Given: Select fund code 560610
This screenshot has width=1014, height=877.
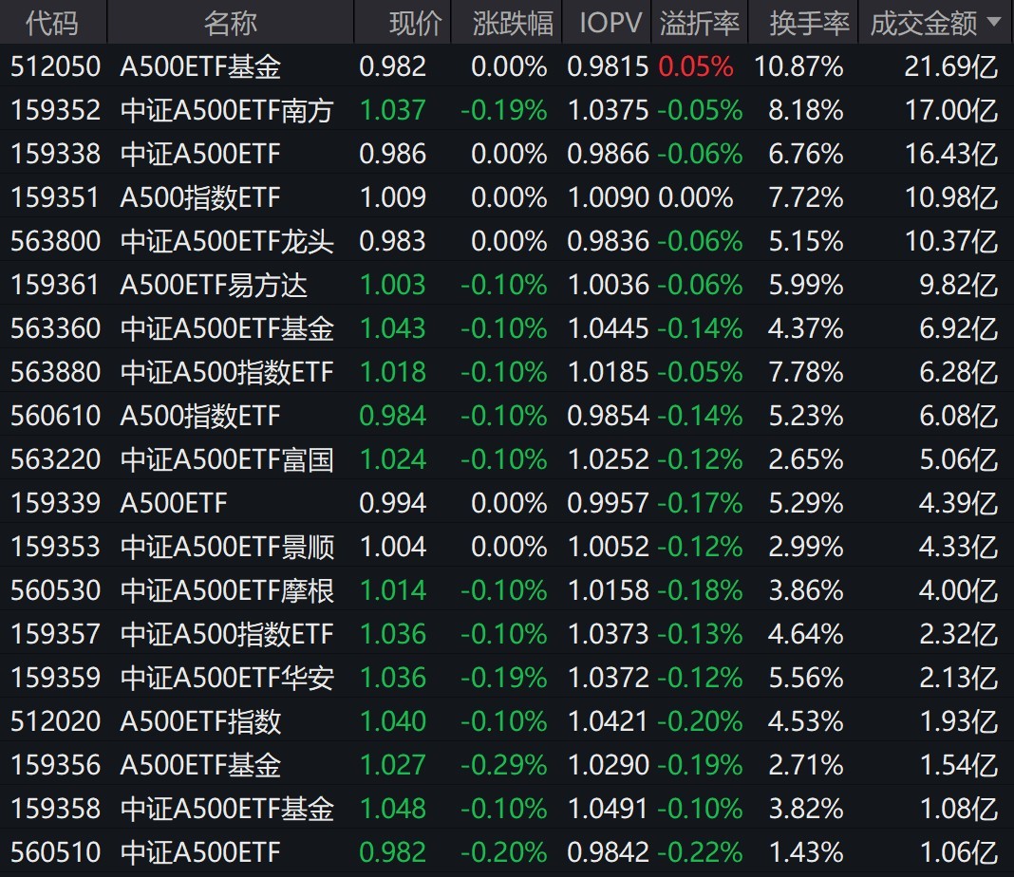Looking at the screenshot, I should click(56, 416).
